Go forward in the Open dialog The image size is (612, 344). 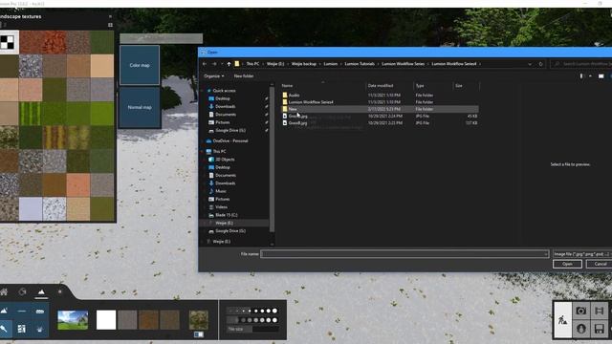coord(214,64)
